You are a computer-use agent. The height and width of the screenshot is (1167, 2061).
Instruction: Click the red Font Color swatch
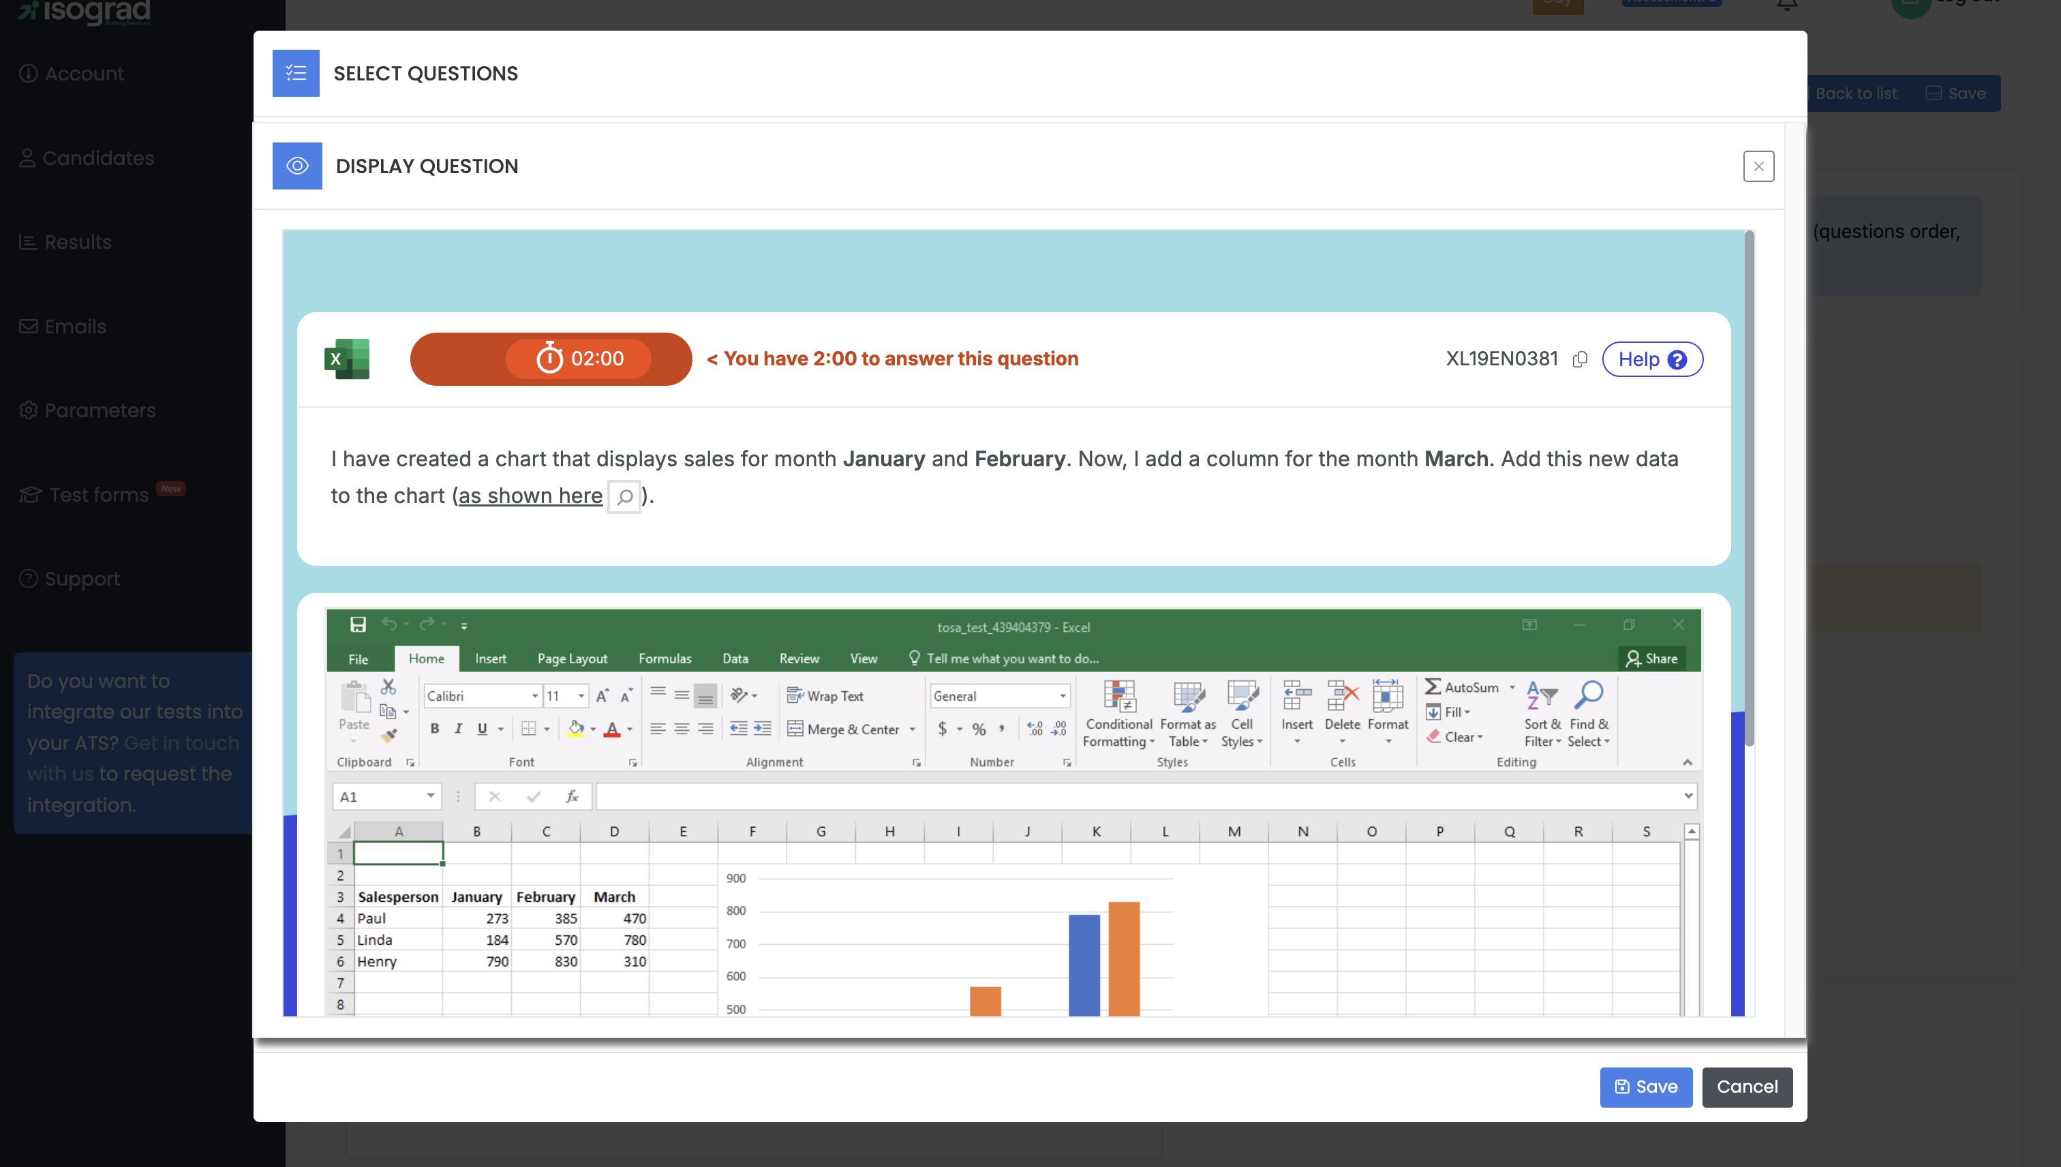point(612,729)
